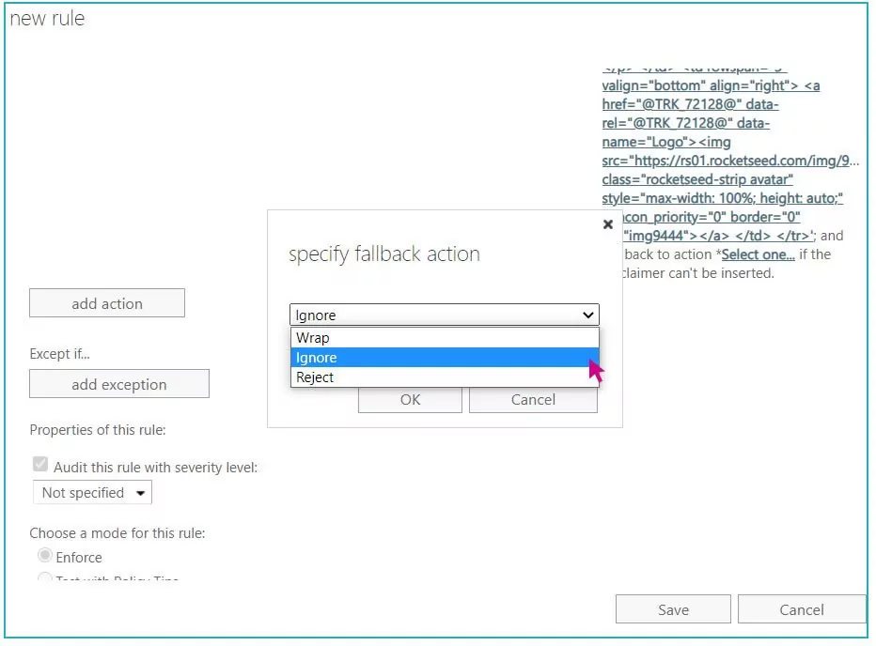Image resolution: width=876 pixels, height=646 pixels.
Task: Click the add exception button
Action: [x=119, y=384]
